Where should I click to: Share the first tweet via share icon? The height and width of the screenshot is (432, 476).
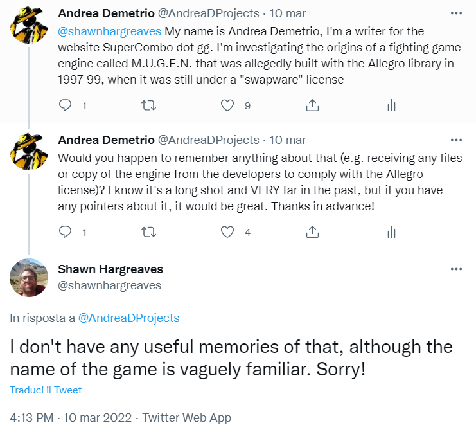coord(312,105)
